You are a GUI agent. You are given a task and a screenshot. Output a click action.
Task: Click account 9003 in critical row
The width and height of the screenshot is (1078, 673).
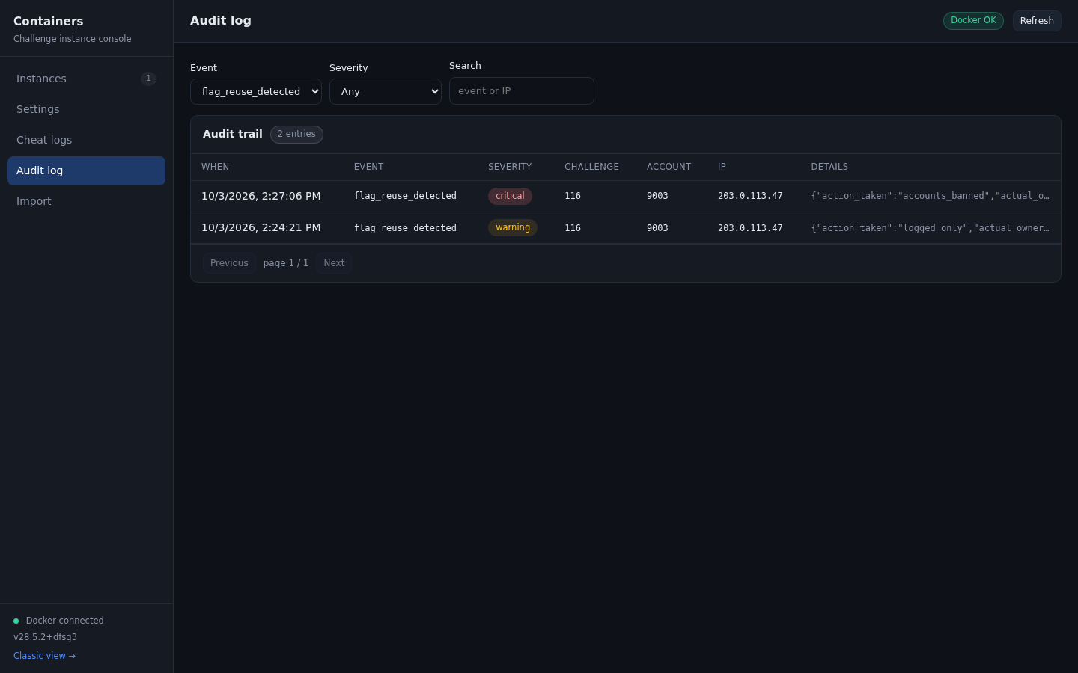click(x=657, y=196)
